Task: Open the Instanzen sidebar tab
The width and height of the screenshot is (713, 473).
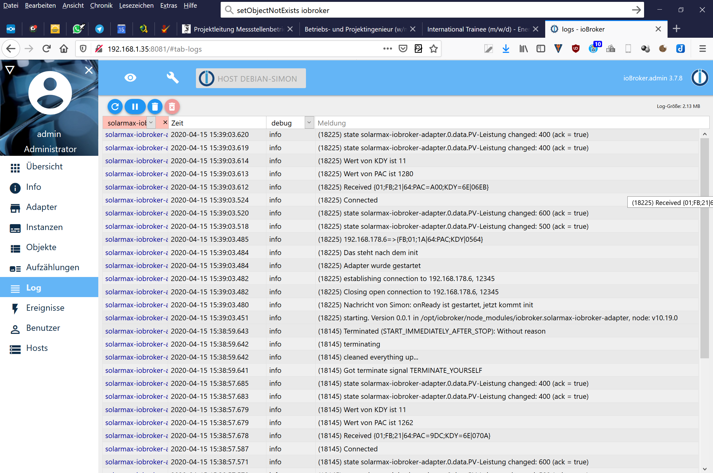Action: [x=44, y=227]
